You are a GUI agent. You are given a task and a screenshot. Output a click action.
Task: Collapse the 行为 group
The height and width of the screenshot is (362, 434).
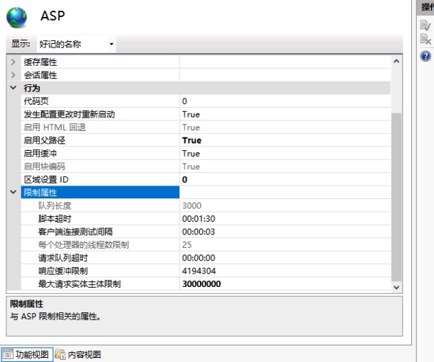tap(13, 88)
